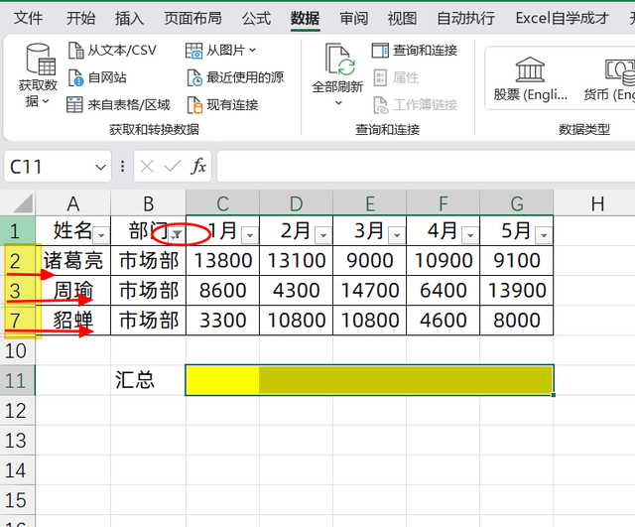
Task: Click cell containing 诸葛亮
Action: pos(72,260)
